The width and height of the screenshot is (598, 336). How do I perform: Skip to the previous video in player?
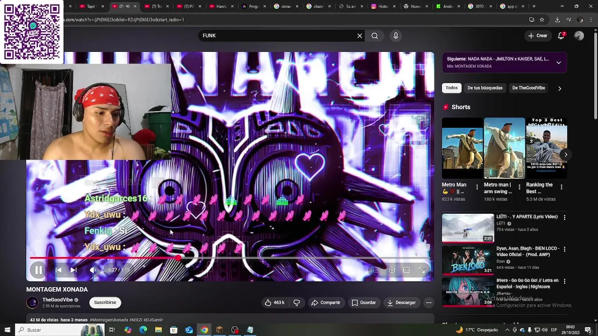[x=58, y=270]
